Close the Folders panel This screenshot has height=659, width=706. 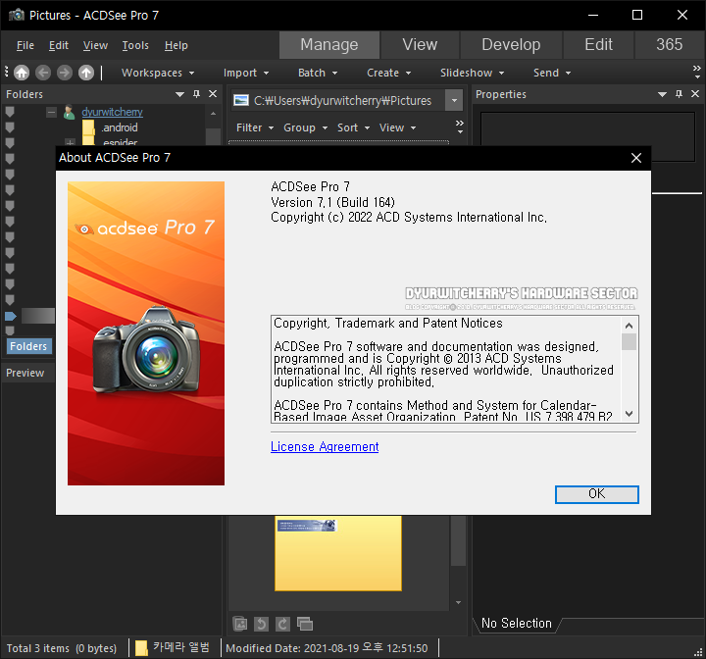213,94
